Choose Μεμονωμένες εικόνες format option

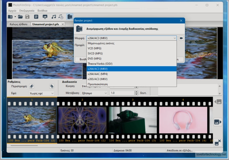click(131, 43)
